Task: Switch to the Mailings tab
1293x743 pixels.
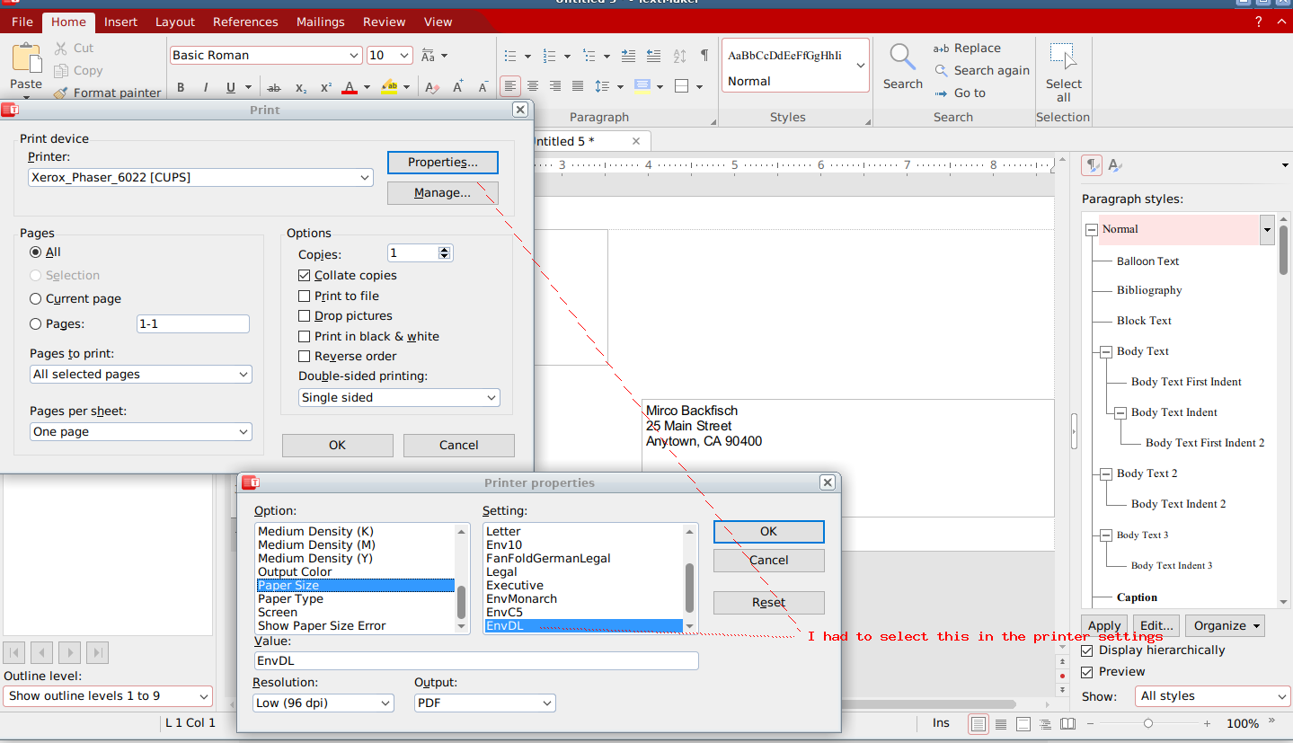Action: tap(320, 22)
